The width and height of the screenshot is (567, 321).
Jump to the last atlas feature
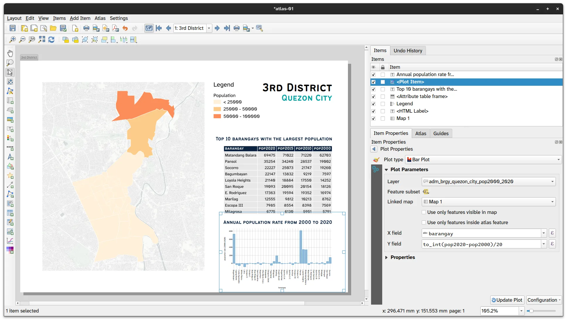point(227,28)
